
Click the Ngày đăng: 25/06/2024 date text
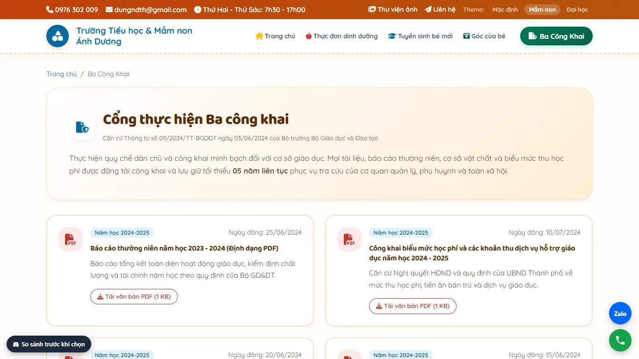tap(265, 232)
